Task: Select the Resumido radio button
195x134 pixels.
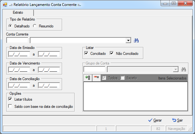Action: coord(35,26)
